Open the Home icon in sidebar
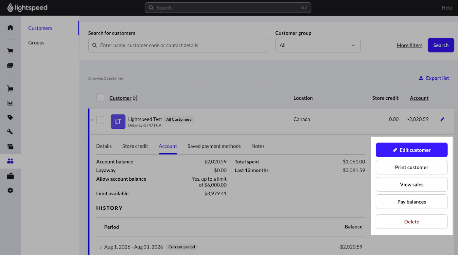Viewport: 458px width, 255px height. point(10,28)
